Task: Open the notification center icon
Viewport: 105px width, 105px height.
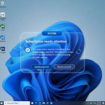Action: pyautogui.click(x=103, y=103)
